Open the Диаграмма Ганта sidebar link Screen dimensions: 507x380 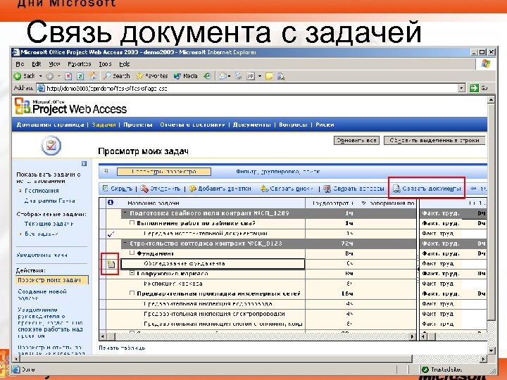tap(49, 201)
